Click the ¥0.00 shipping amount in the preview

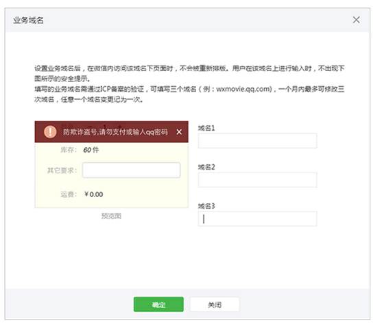pos(94,194)
